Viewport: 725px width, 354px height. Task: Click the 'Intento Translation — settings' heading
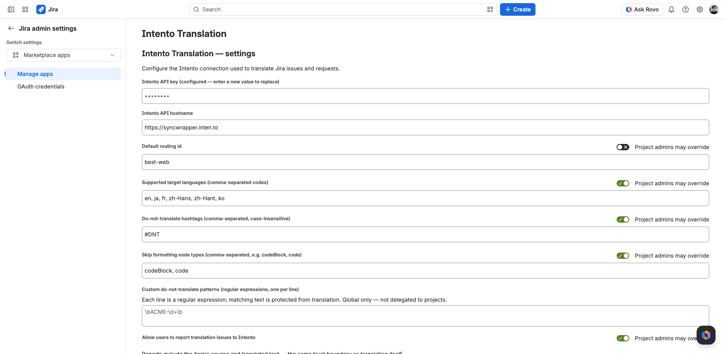(199, 53)
